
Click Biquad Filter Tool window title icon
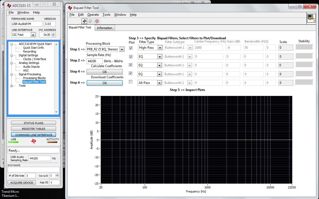tap(70, 8)
